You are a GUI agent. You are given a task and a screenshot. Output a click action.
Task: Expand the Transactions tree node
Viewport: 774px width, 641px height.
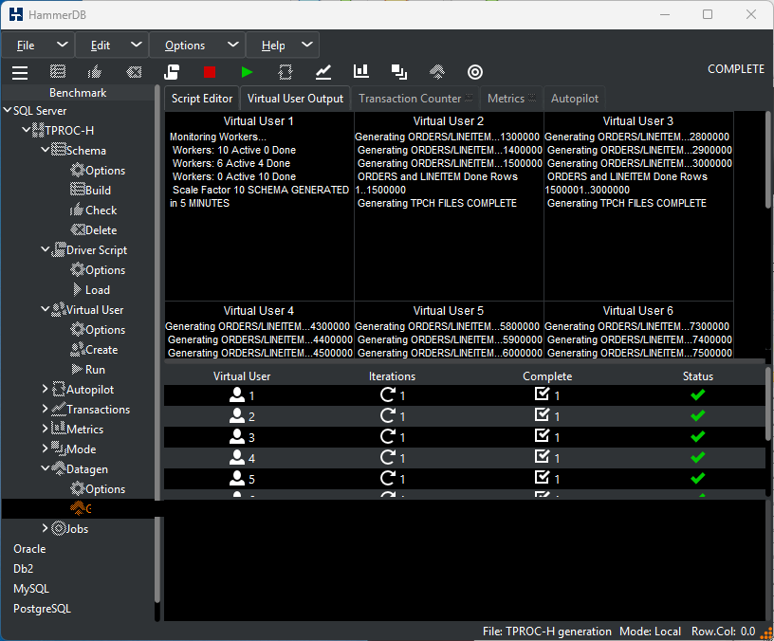click(x=45, y=409)
